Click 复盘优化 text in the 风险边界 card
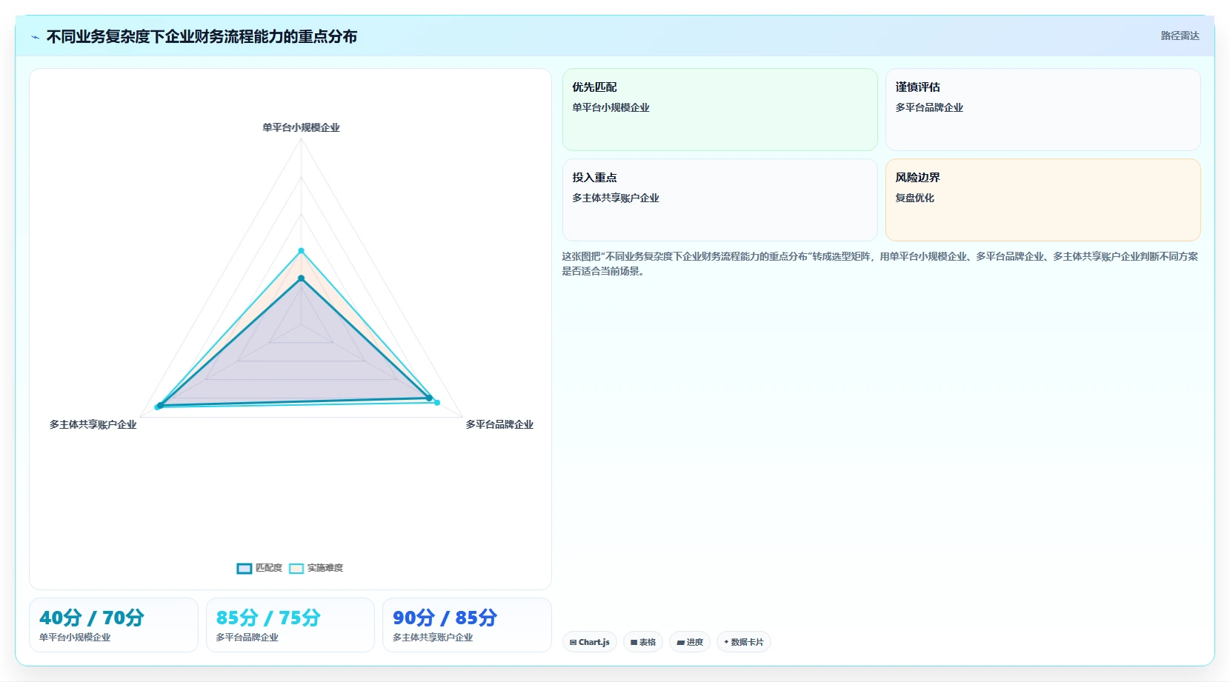1230x682 pixels. click(914, 198)
